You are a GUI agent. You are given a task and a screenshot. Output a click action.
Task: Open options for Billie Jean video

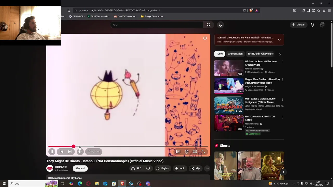coord(283,62)
